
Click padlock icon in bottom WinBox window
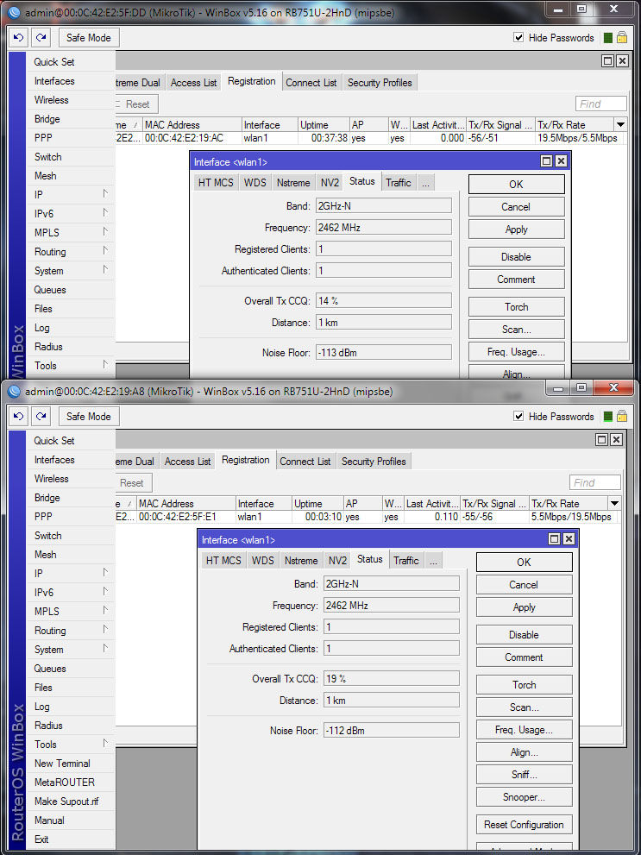tap(622, 417)
